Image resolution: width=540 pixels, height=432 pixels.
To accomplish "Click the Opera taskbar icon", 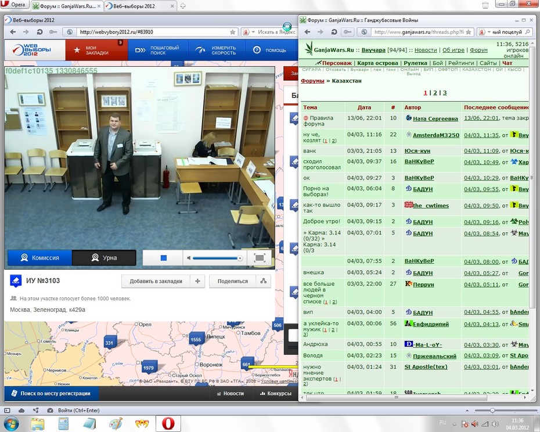I will [x=168, y=424].
